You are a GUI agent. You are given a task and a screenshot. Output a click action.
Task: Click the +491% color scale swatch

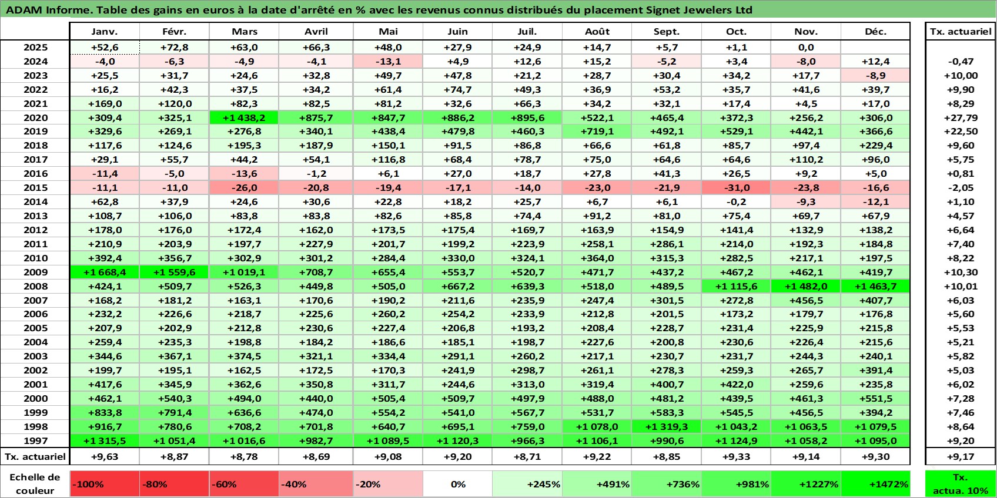pyautogui.click(x=597, y=484)
